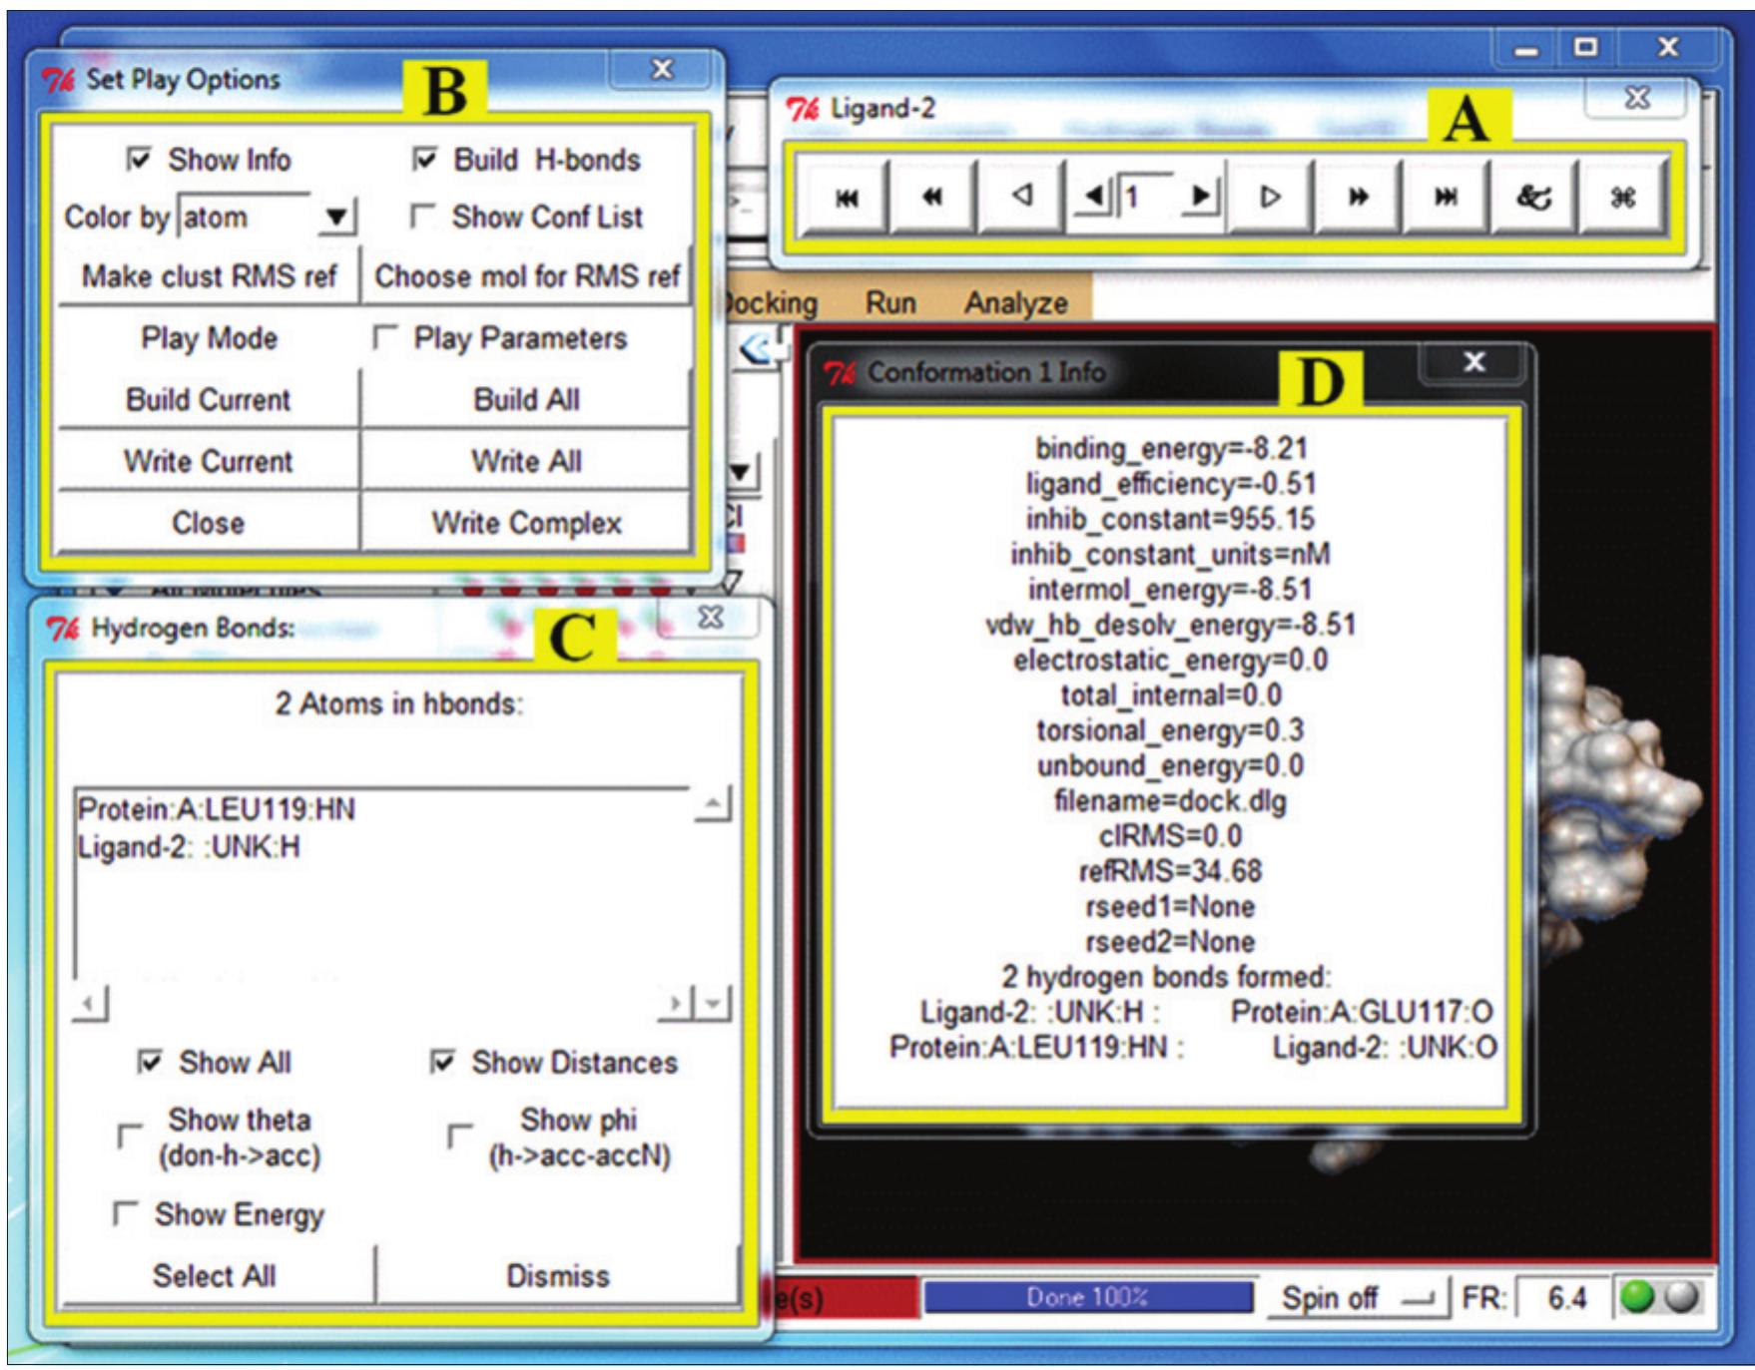Click the fast forward double-arrow button
The width and height of the screenshot is (1755, 1370).
click(1358, 198)
